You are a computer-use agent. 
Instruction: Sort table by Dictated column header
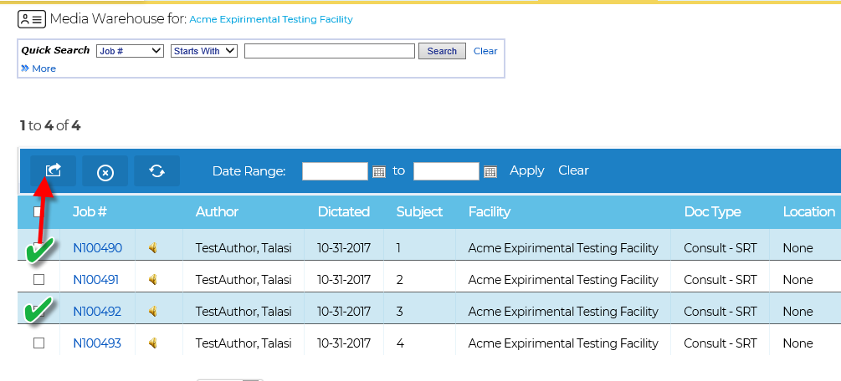click(344, 211)
